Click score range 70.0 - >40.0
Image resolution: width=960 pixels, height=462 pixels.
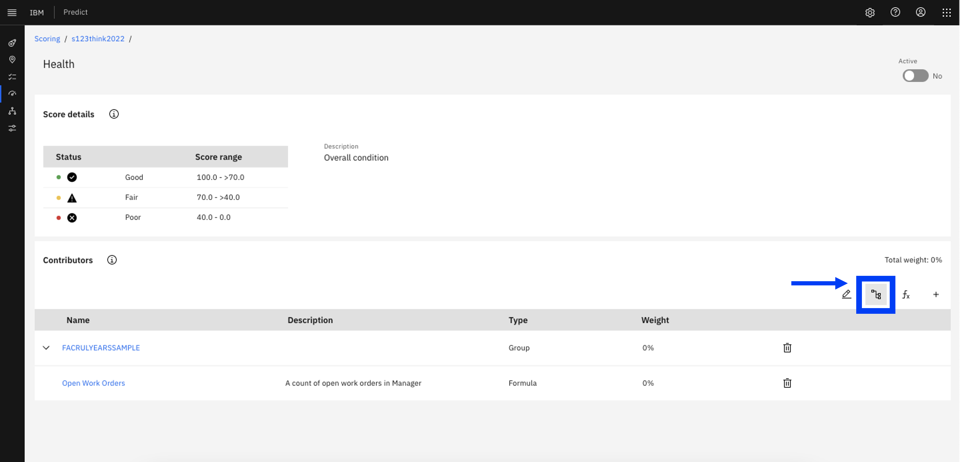218,197
